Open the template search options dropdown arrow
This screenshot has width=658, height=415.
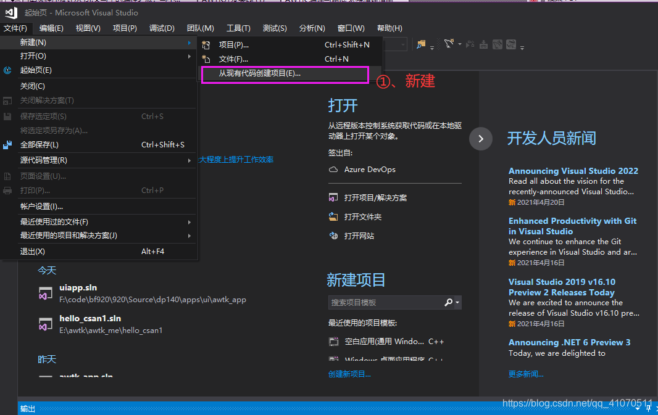click(x=457, y=302)
